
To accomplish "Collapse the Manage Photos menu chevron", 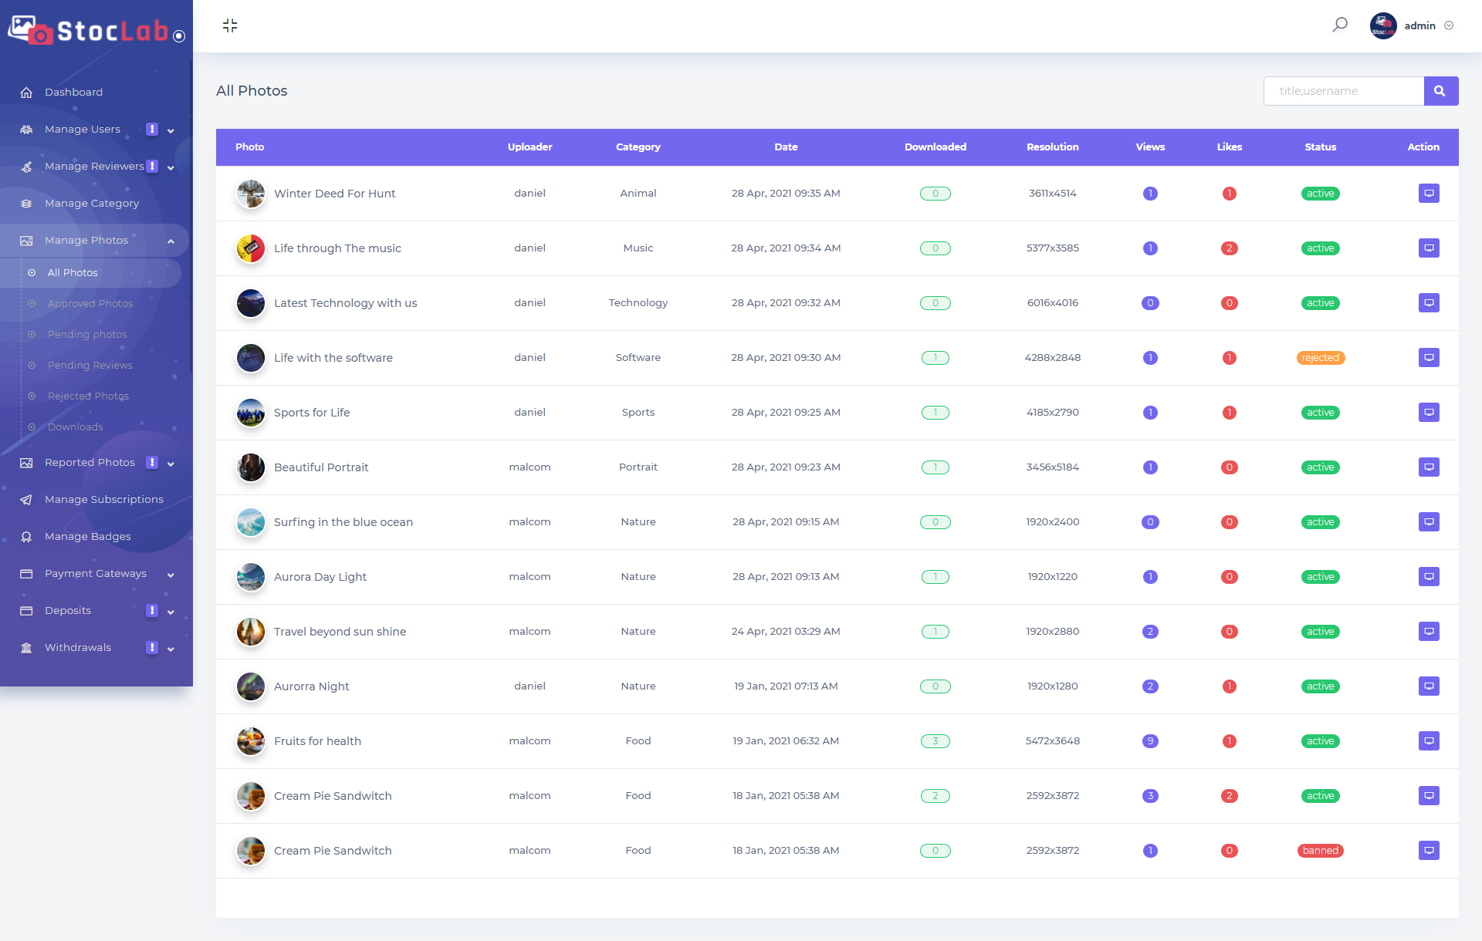I will 171,241.
